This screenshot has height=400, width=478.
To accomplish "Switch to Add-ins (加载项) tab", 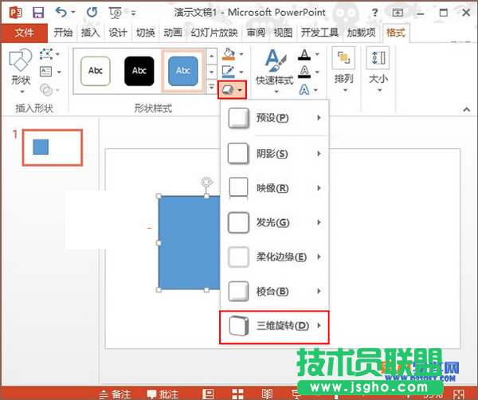I will (361, 33).
